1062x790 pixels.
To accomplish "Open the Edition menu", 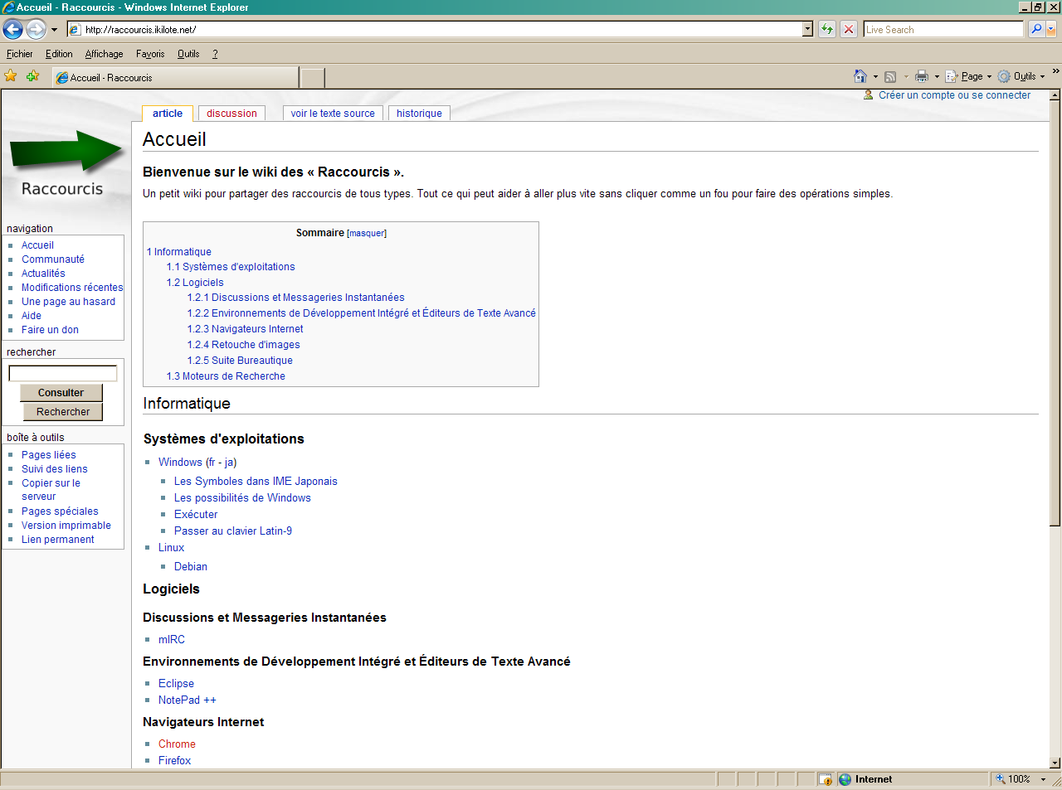I will tap(59, 54).
